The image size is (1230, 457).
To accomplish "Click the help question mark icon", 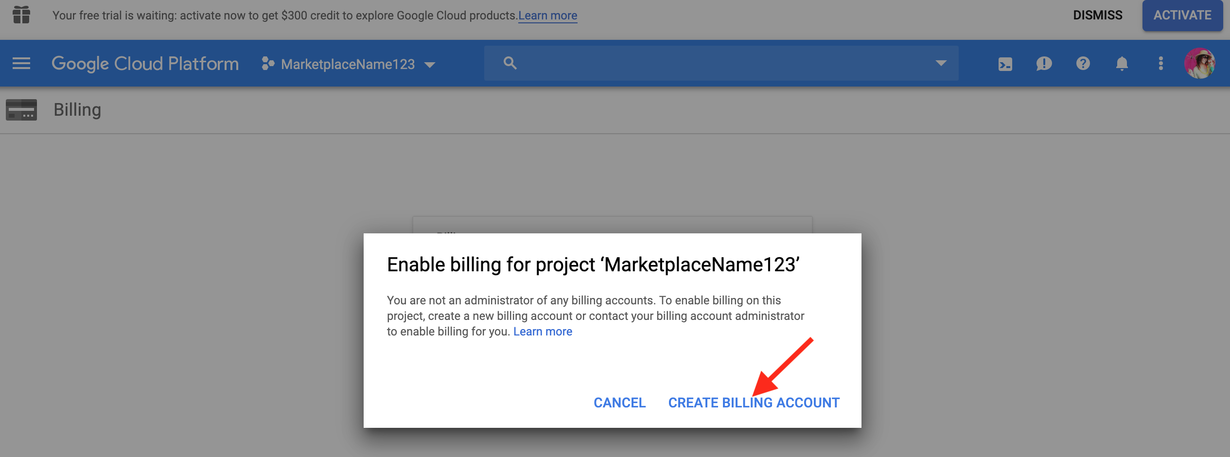I will [x=1083, y=64].
